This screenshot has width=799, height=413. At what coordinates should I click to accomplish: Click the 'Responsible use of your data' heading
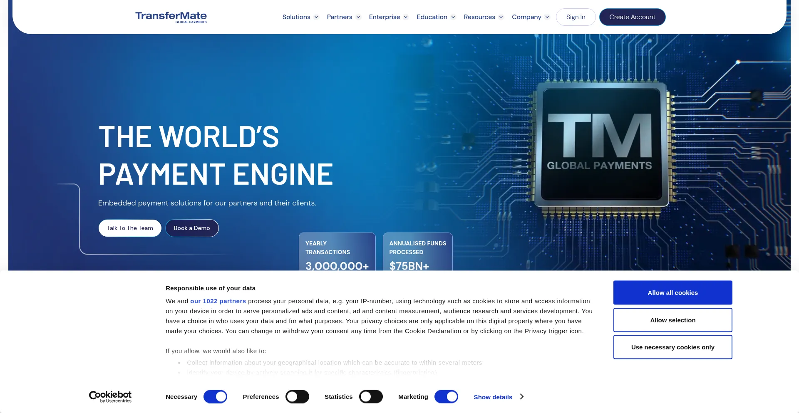(x=211, y=288)
